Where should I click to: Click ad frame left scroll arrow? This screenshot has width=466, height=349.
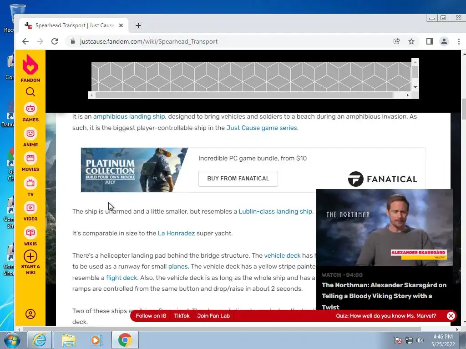91,95
